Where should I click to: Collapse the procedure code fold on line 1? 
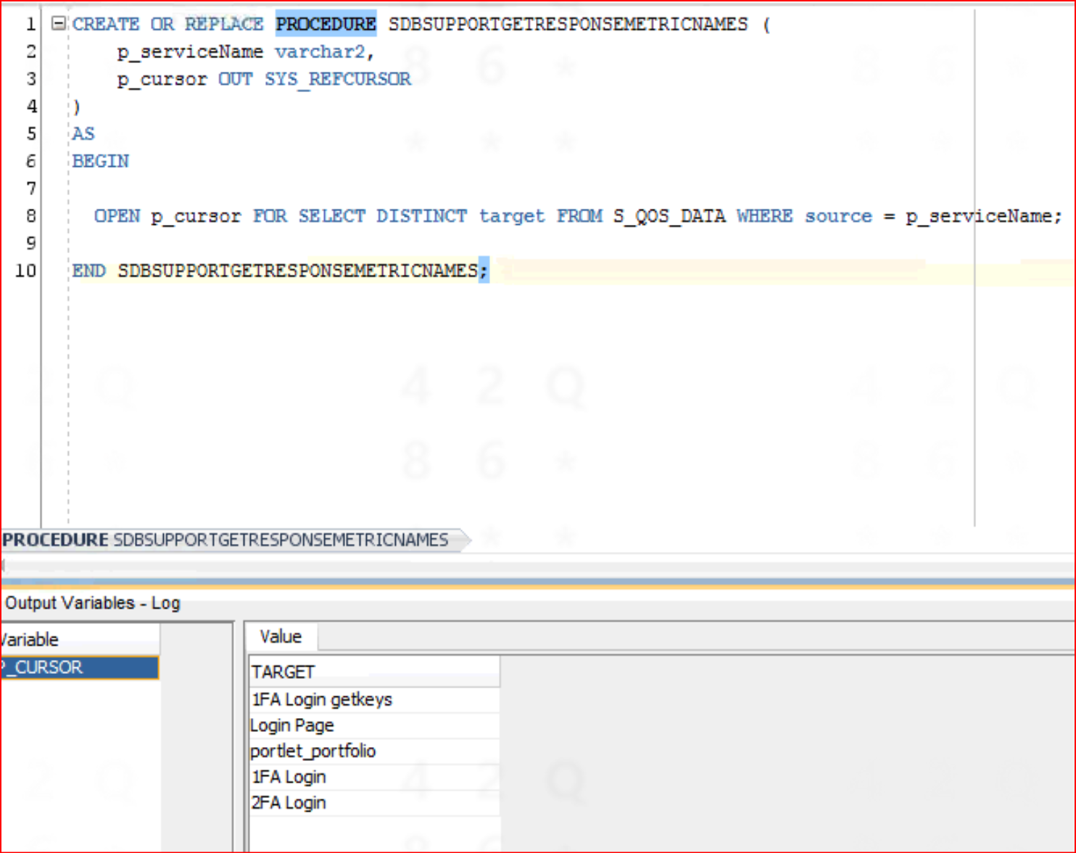[x=59, y=24]
